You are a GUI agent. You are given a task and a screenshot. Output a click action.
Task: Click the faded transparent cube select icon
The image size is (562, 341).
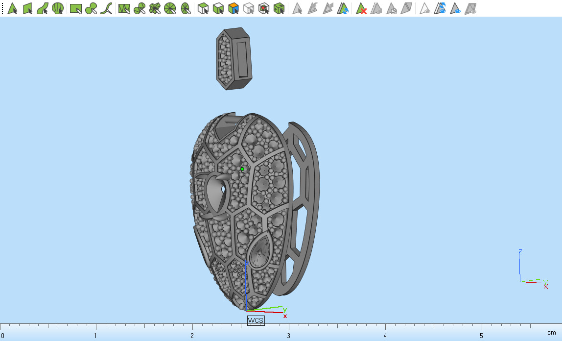click(248, 8)
